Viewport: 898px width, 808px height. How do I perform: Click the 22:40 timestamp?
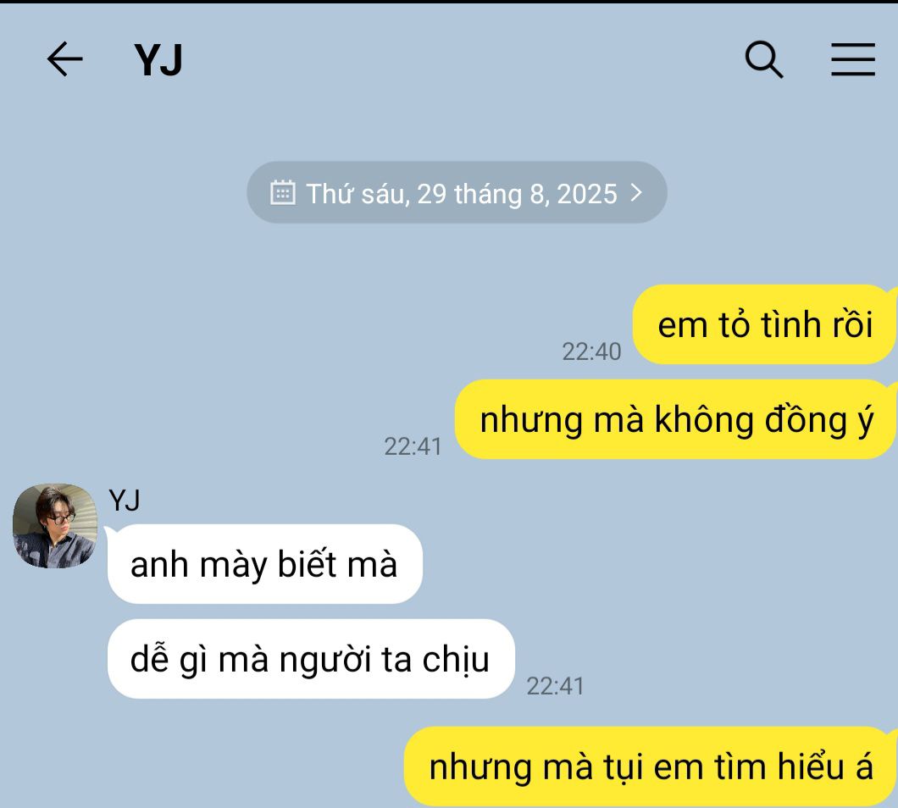pyautogui.click(x=591, y=351)
